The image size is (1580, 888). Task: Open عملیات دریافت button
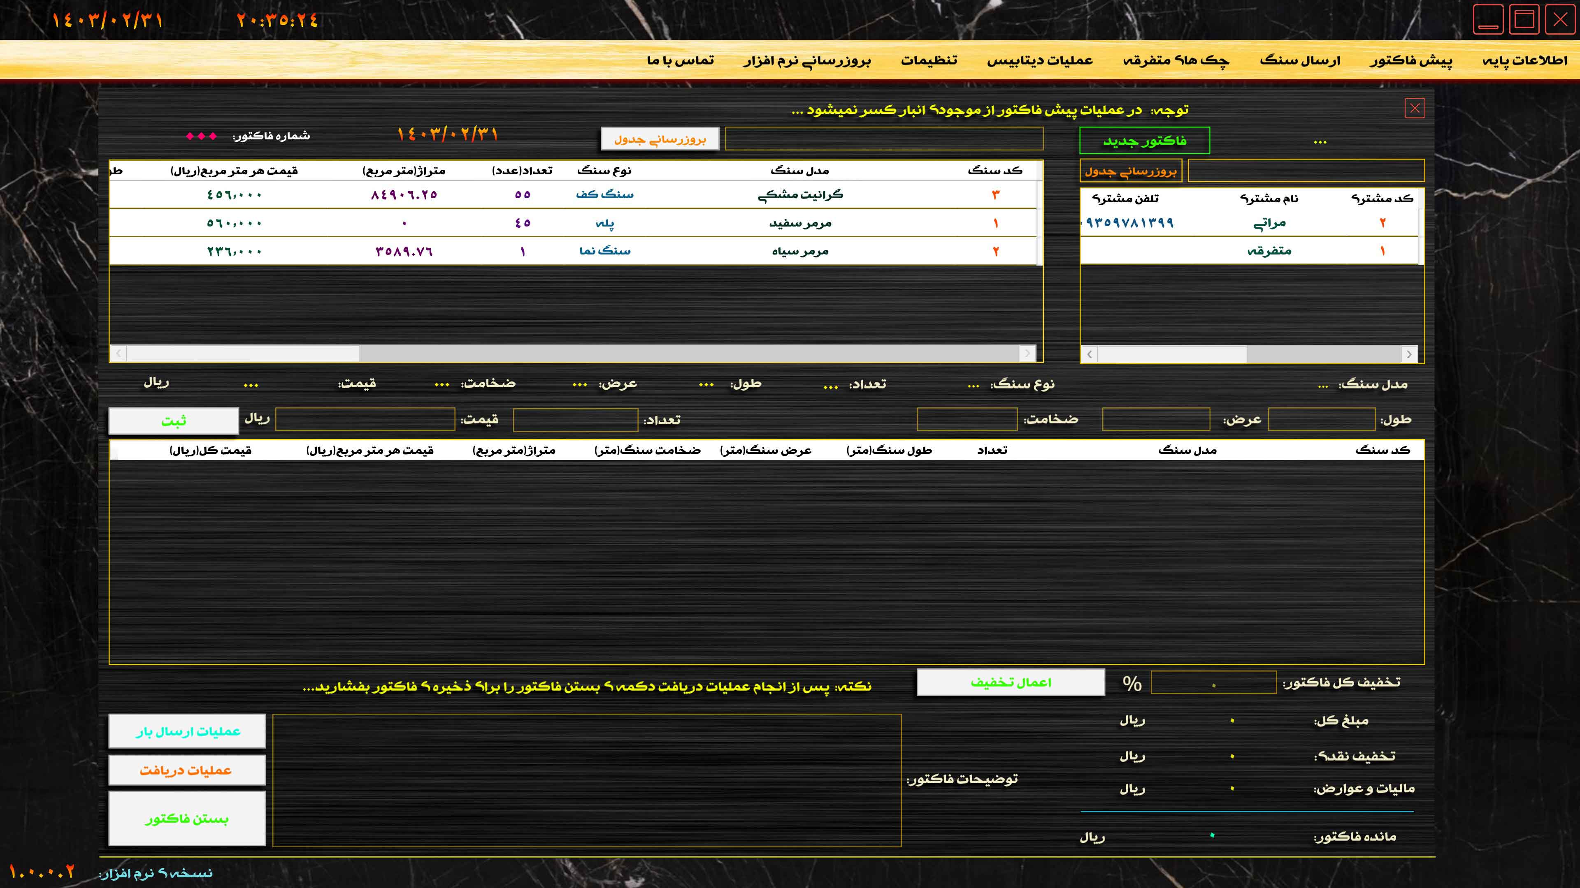[186, 770]
